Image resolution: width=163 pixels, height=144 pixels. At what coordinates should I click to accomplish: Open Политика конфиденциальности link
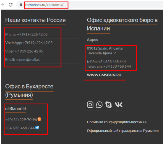[117, 122]
